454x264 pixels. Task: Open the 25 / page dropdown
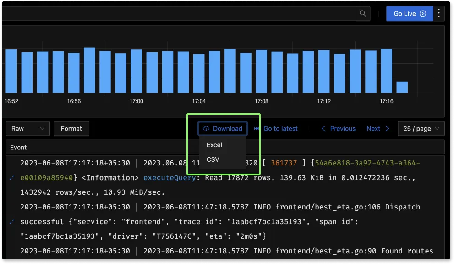click(421, 129)
